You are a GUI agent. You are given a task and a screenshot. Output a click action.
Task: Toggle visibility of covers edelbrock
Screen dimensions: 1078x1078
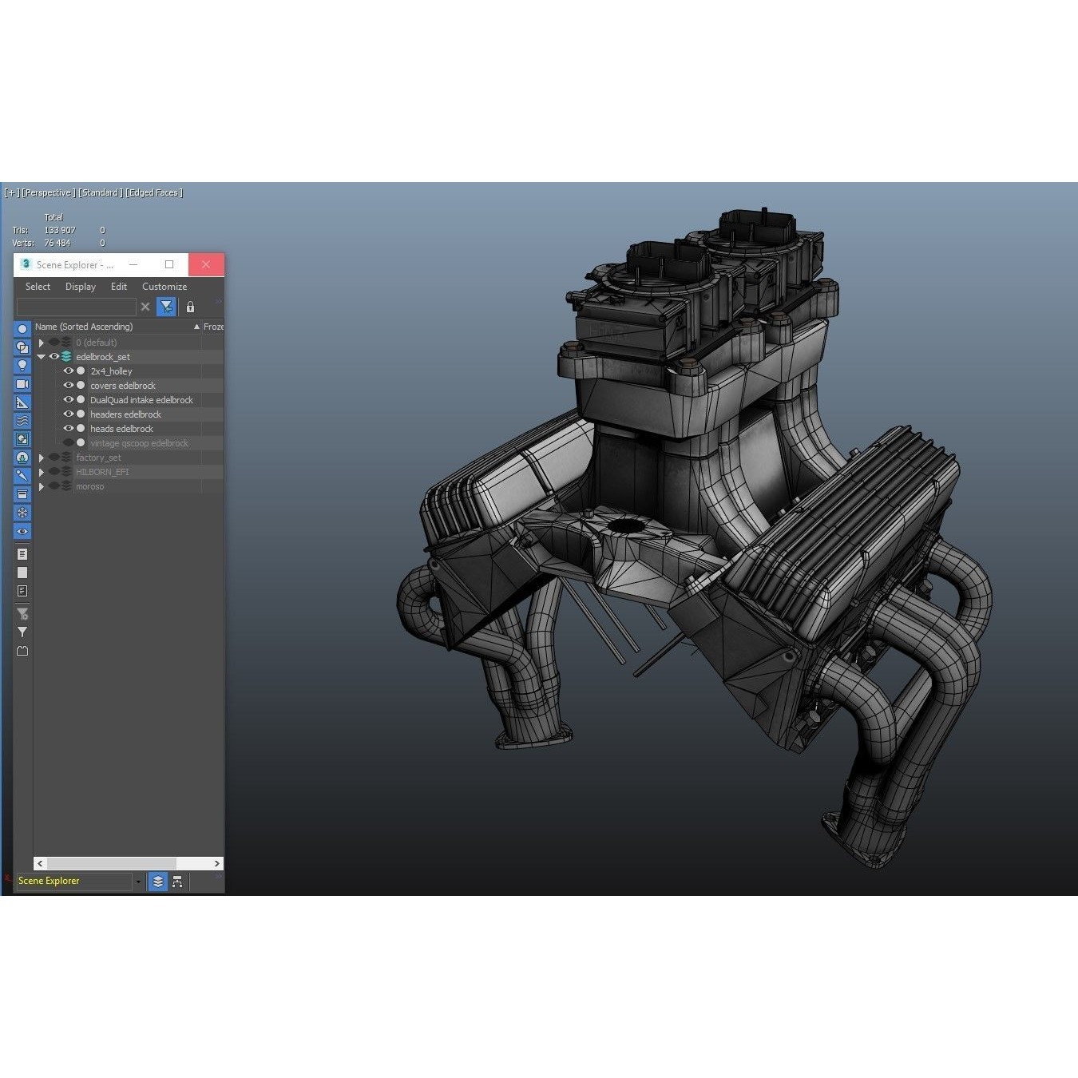(x=69, y=385)
